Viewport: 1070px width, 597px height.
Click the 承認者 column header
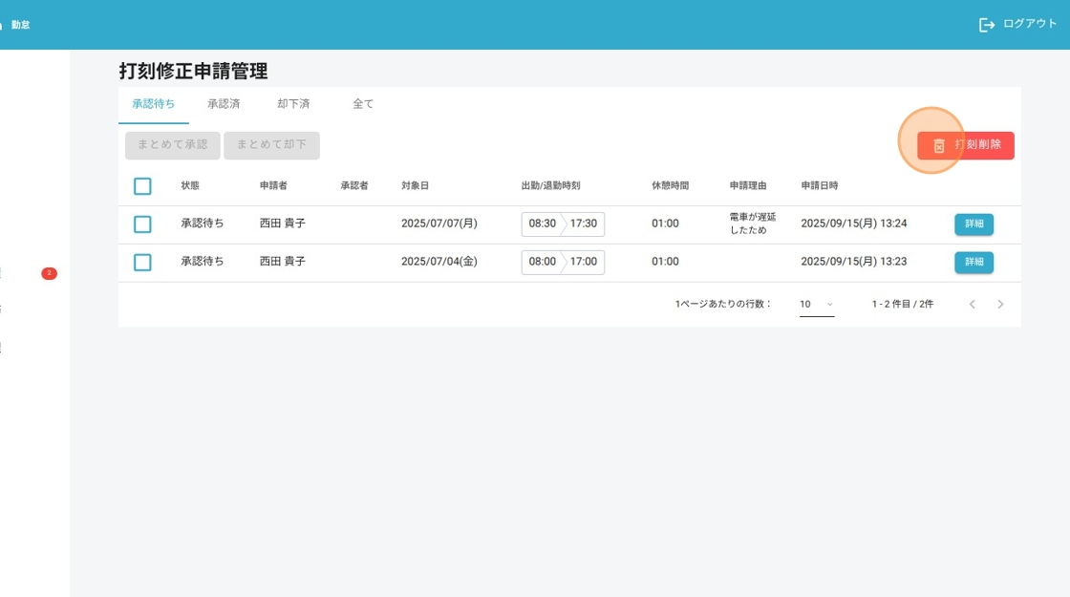354,185
